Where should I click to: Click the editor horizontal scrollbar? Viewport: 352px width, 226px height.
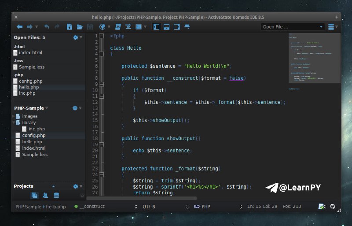142,198
